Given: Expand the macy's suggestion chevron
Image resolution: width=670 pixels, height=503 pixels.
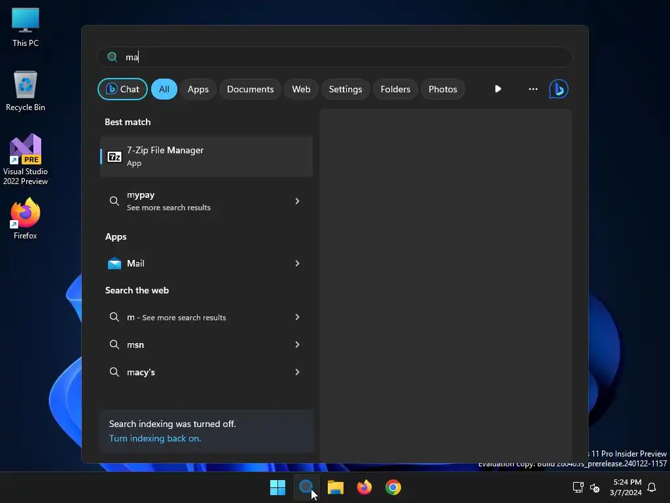Looking at the screenshot, I should coord(297,372).
